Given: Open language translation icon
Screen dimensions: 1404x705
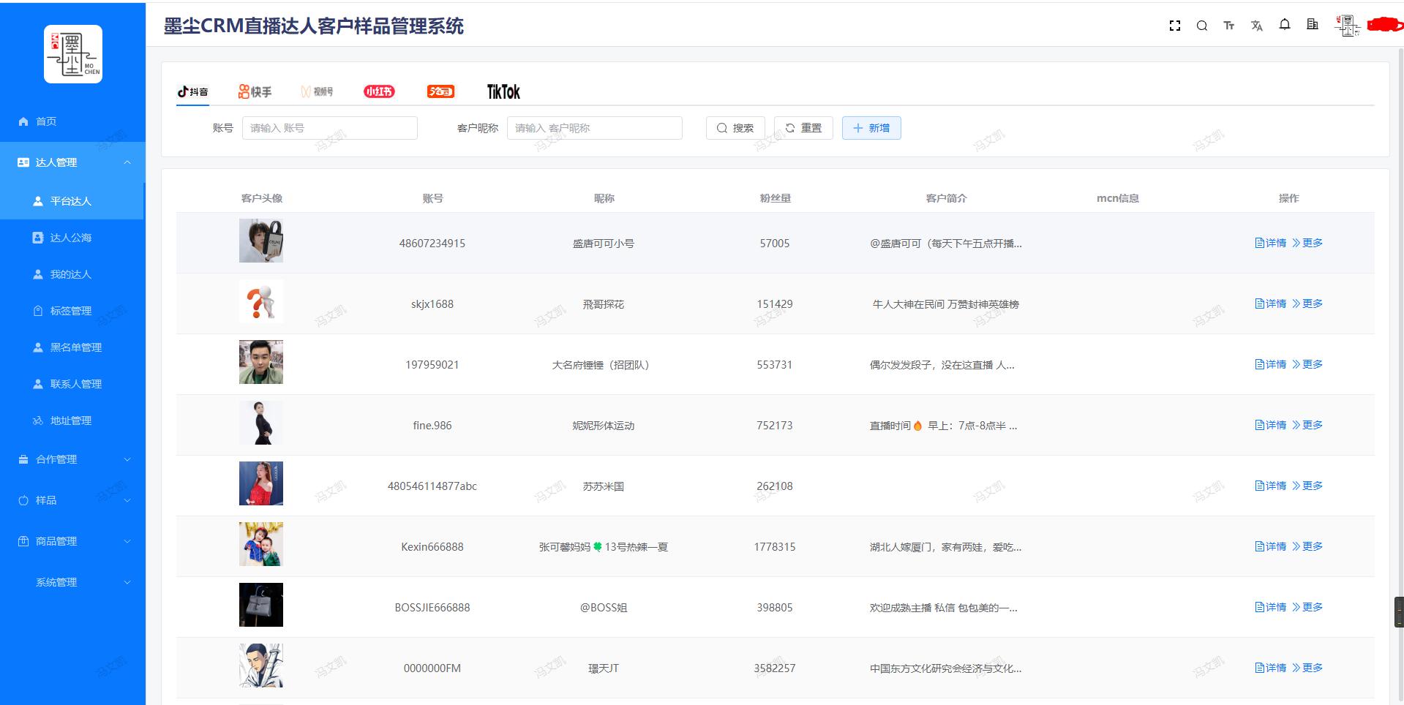Looking at the screenshot, I should (x=1257, y=26).
